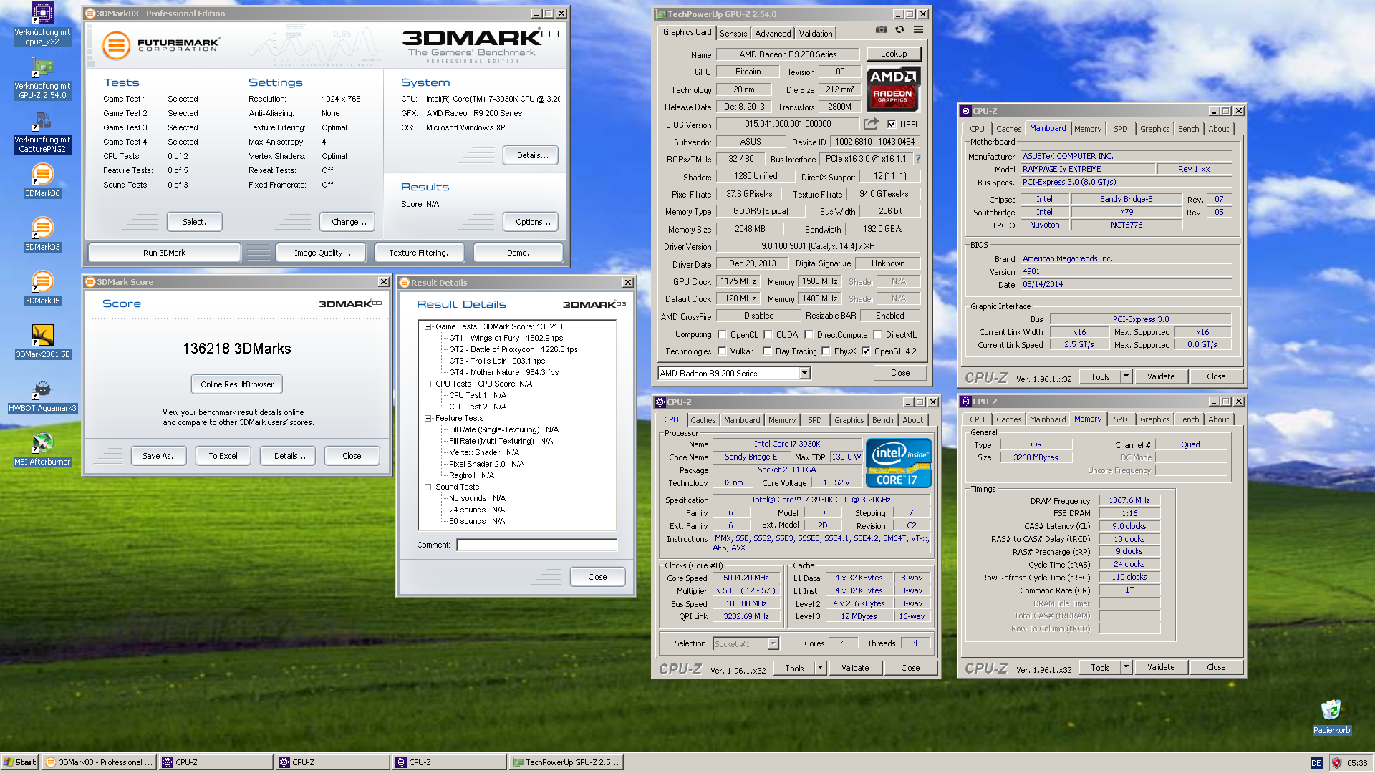Open the Graphics tab in CPU-Z Memory window
The width and height of the screenshot is (1375, 773).
(x=1154, y=419)
